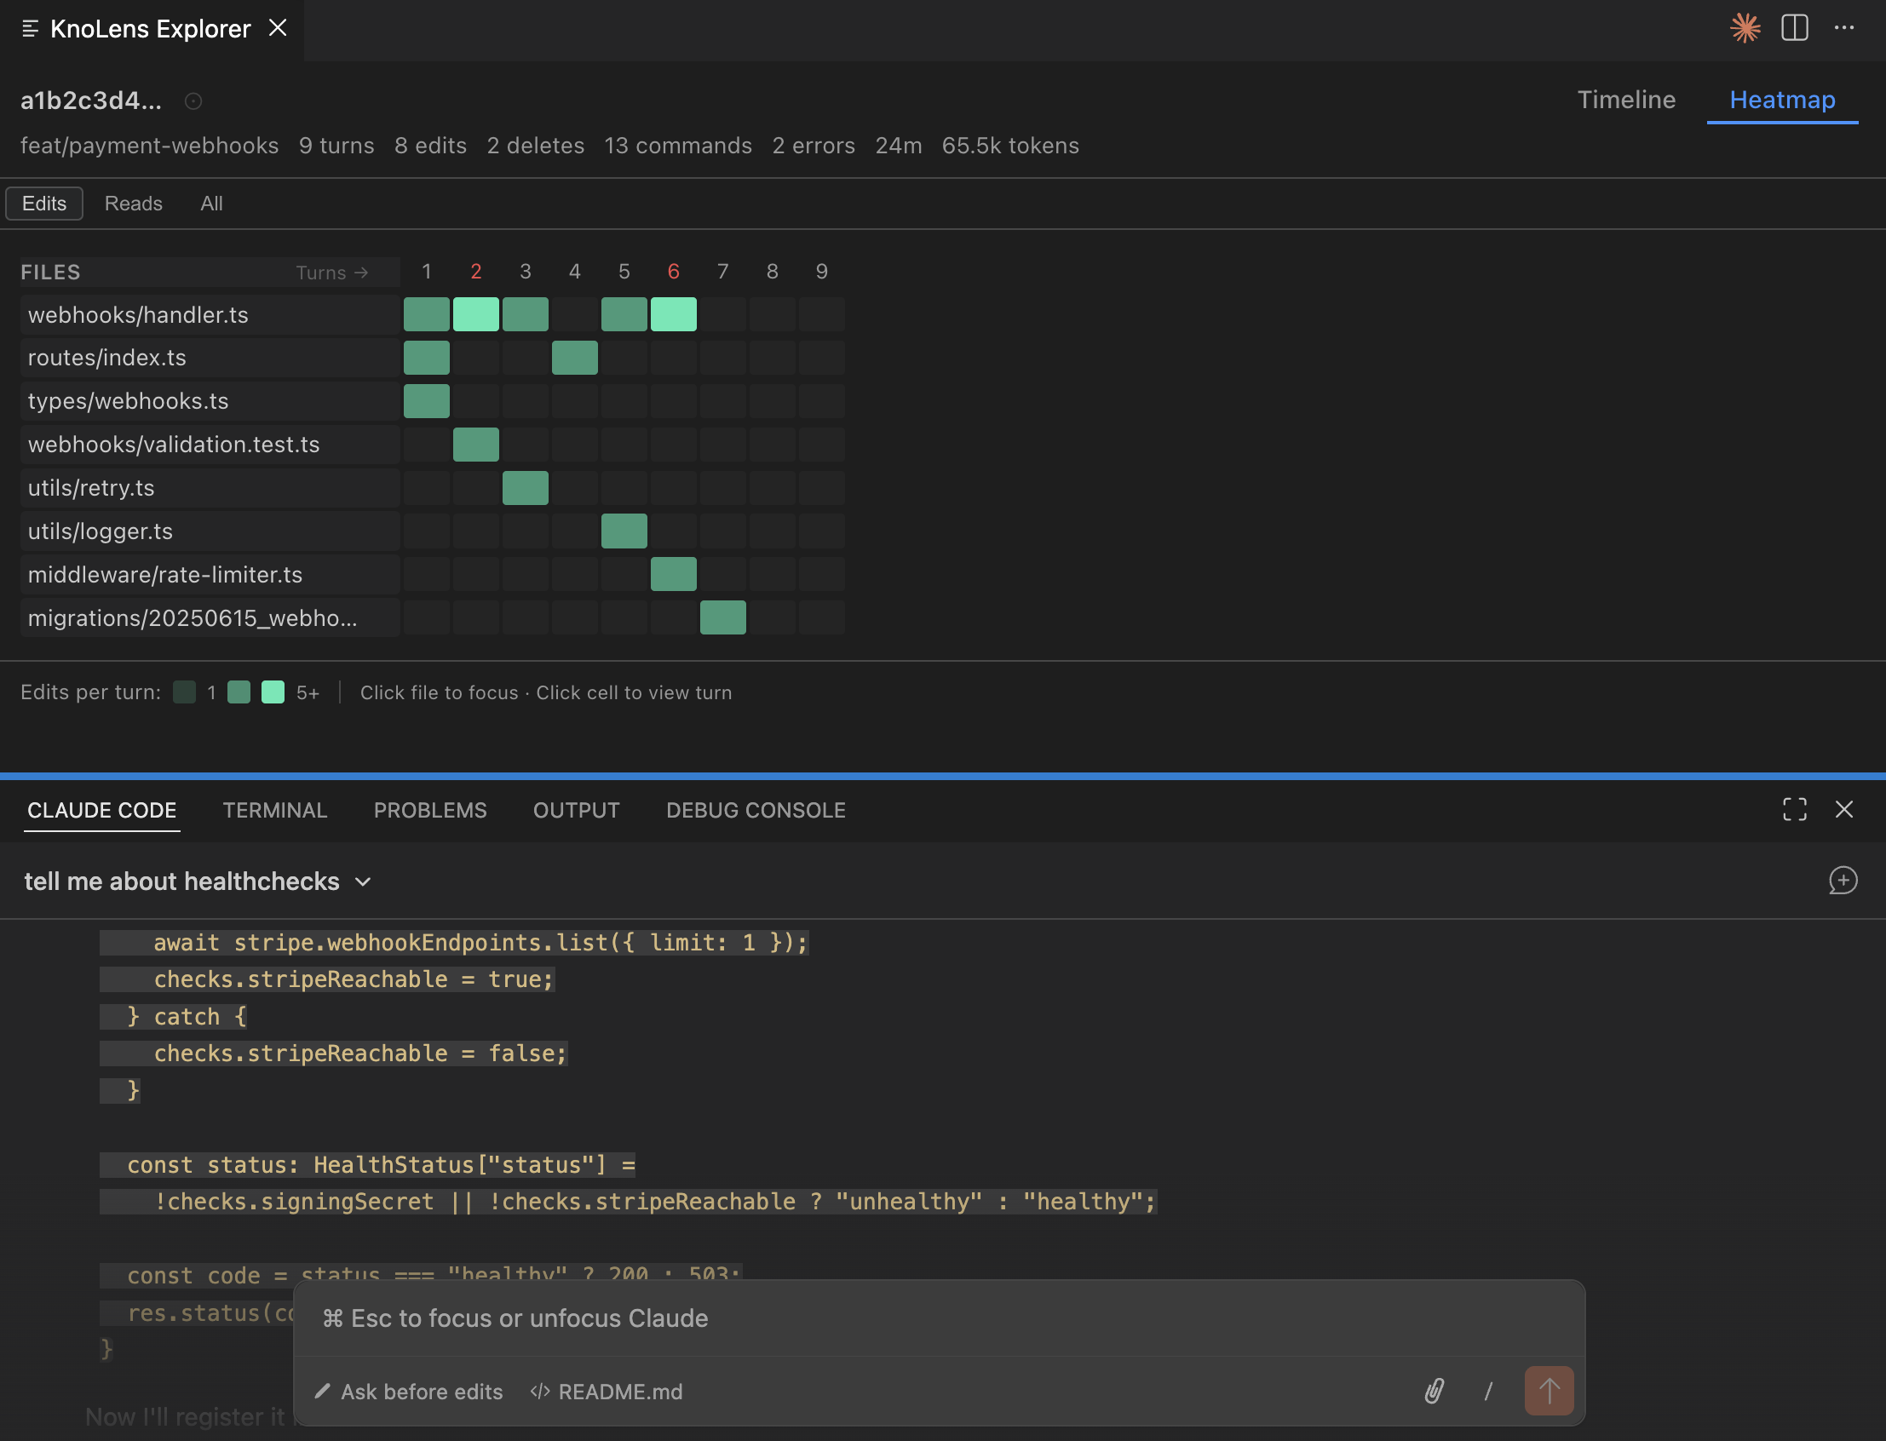This screenshot has height=1441, width=1886.
Task: Switch to the Timeline view
Action: click(x=1626, y=100)
